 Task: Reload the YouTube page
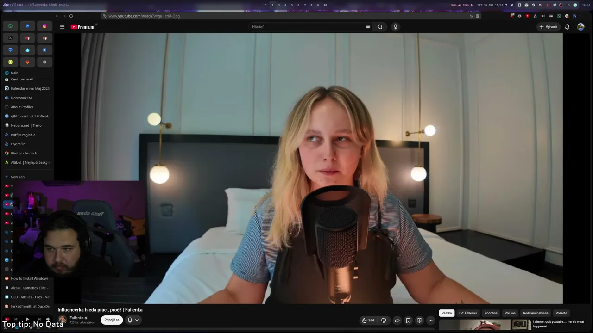pyautogui.click(x=71, y=16)
